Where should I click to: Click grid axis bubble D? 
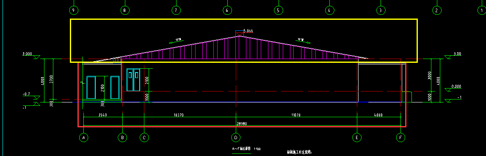(x=236, y=137)
